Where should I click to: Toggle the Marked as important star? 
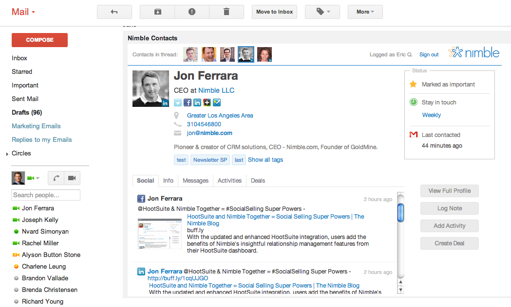point(413,85)
